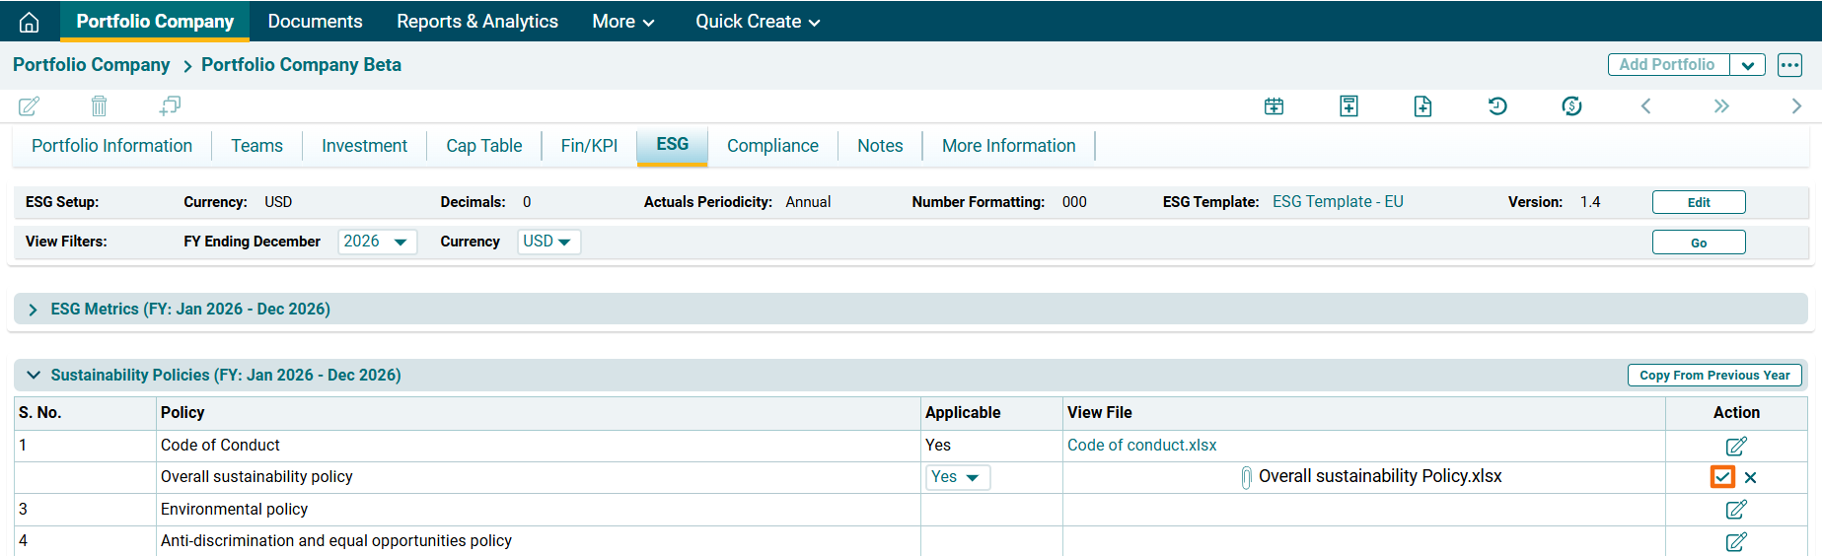Click the history clock icon in toolbar
The height and width of the screenshot is (556, 1822).
[x=1496, y=106]
